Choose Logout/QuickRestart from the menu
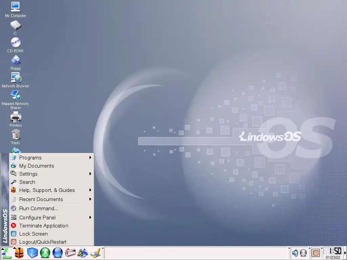Image resolution: width=347 pixels, height=260 pixels. coord(52,242)
